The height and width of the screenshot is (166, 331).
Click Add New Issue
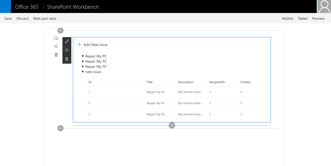pos(96,45)
